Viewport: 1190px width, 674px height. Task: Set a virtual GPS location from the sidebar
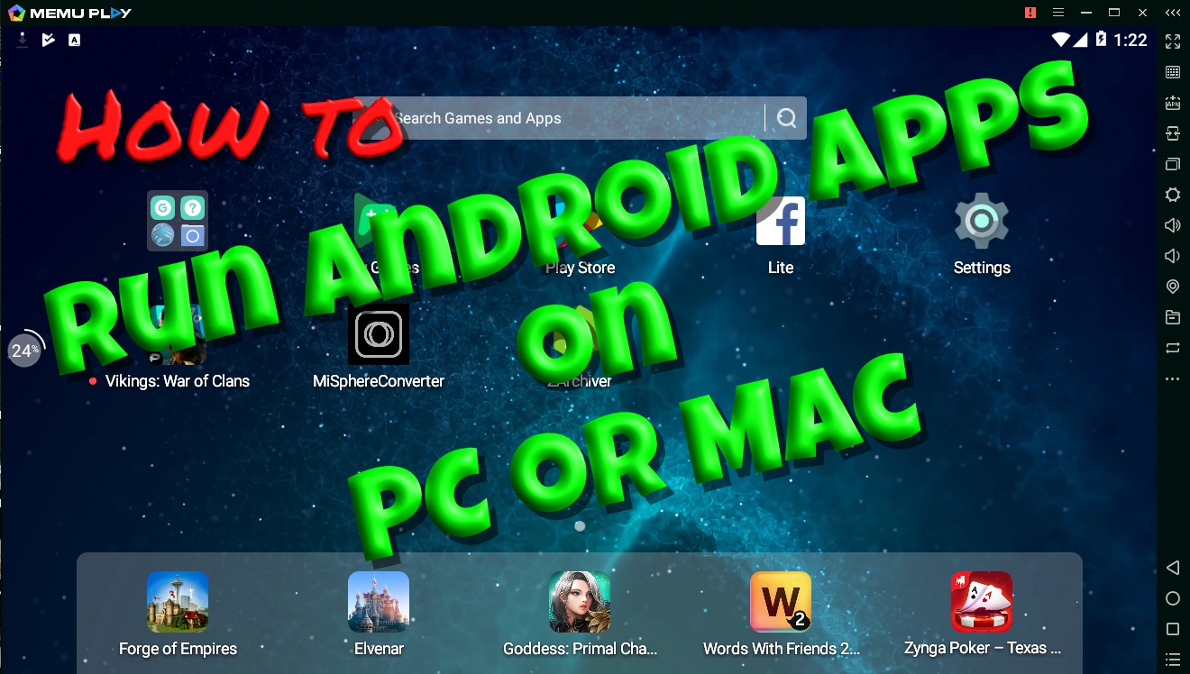click(1172, 286)
